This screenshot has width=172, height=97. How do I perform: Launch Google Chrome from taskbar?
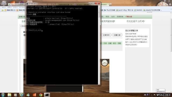pos(41,95)
